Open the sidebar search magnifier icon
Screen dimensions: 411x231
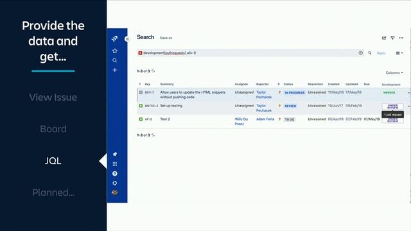[x=114, y=60]
